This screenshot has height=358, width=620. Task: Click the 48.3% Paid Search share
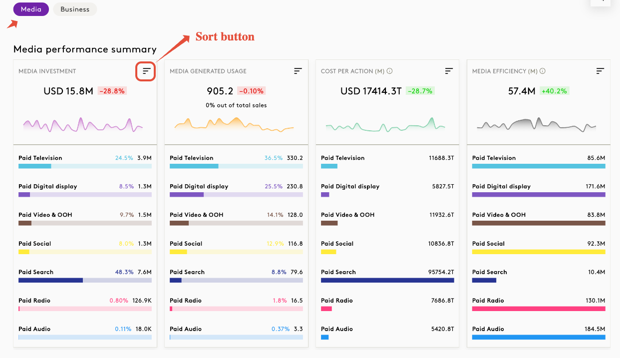click(124, 272)
